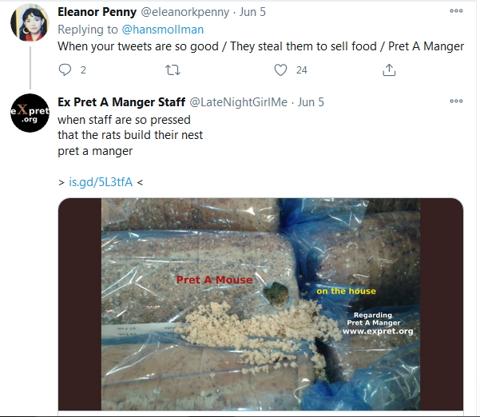
Task: Follow the is.gd/5L3tfA link
Action: [x=101, y=181]
